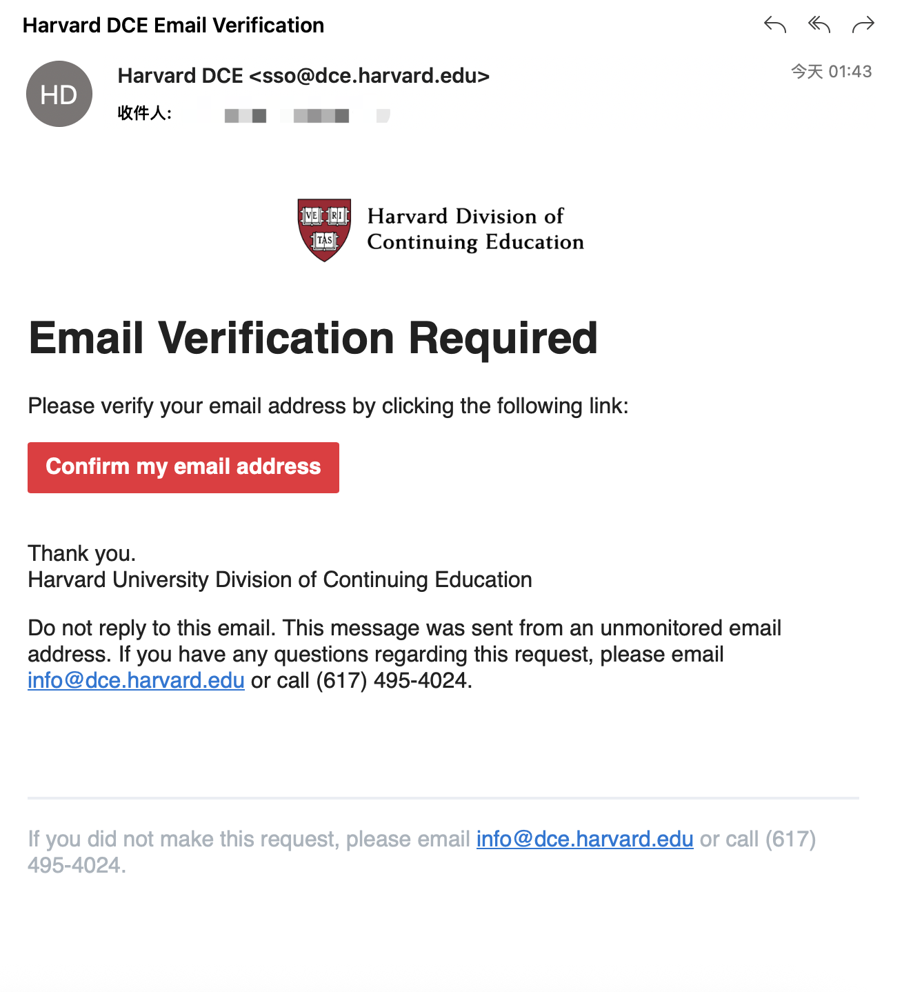Click the Thank you. line
The image size is (902, 992).
(x=82, y=553)
